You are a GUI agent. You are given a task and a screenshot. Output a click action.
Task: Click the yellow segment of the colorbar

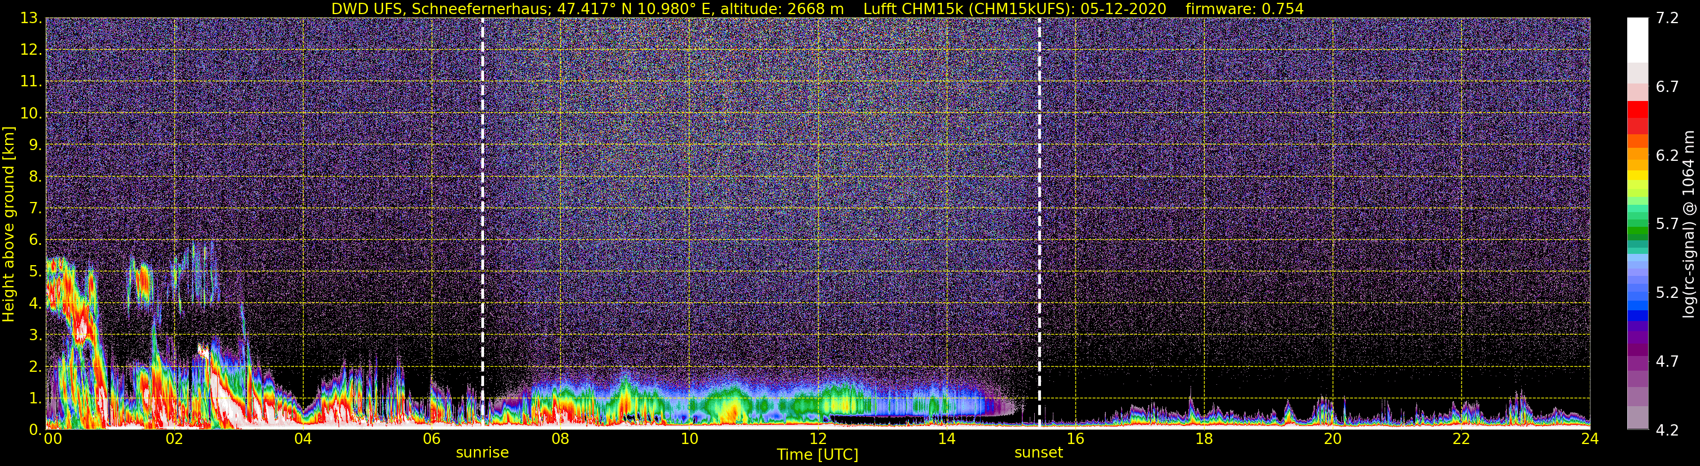[x=1637, y=175]
